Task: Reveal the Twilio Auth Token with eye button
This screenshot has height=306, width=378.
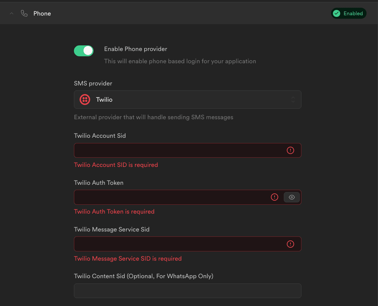Action: pos(292,197)
